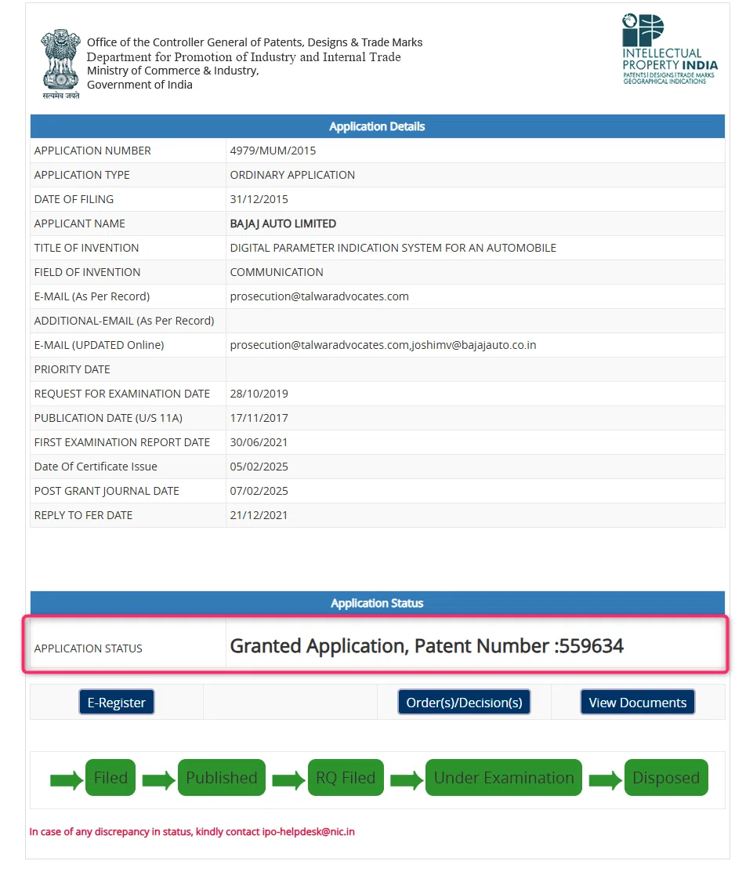This screenshot has width=735, height=879.
Task: Click the APPLICATION NUMBER label
Action: (x=92, y=151)
